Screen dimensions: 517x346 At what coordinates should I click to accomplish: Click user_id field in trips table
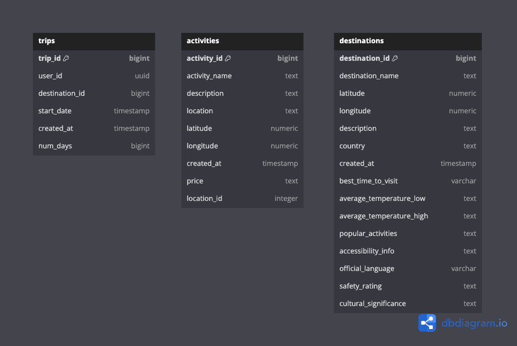tap(94, 76)
